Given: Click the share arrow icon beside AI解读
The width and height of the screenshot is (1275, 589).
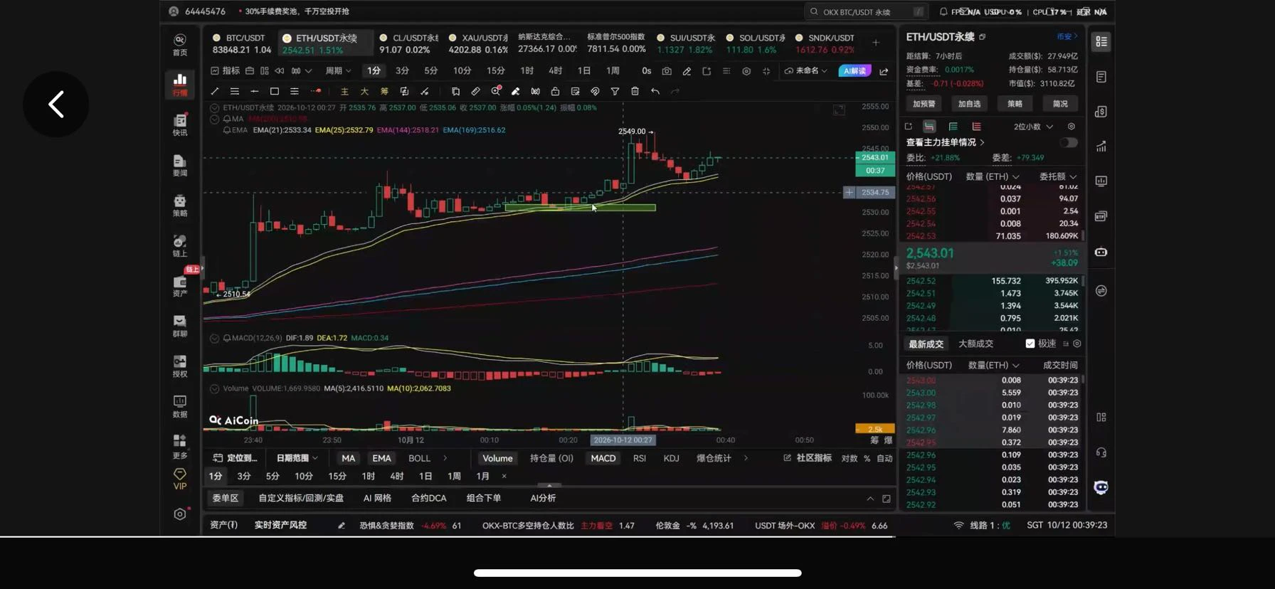Looking at the screenshot, I should [884, 71].
